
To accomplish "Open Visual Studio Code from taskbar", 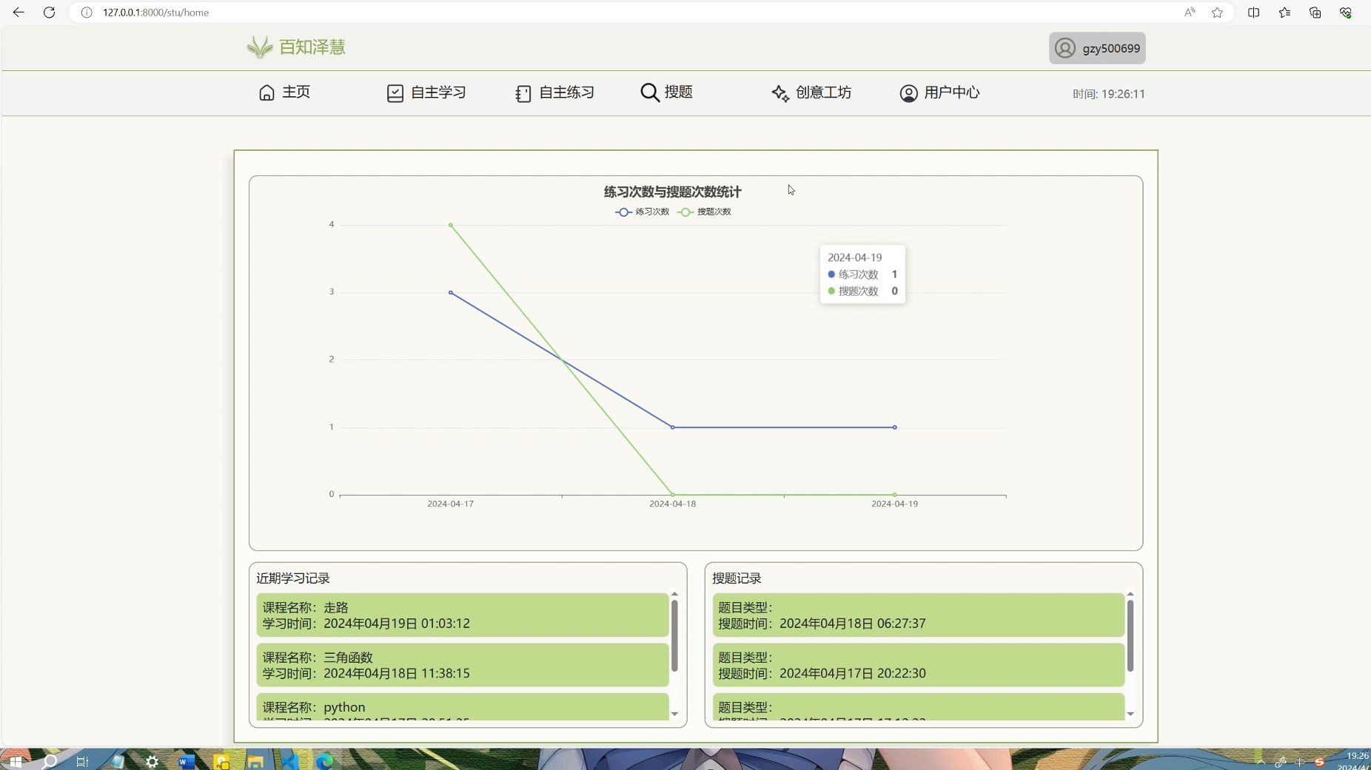I will pos(289,761).
